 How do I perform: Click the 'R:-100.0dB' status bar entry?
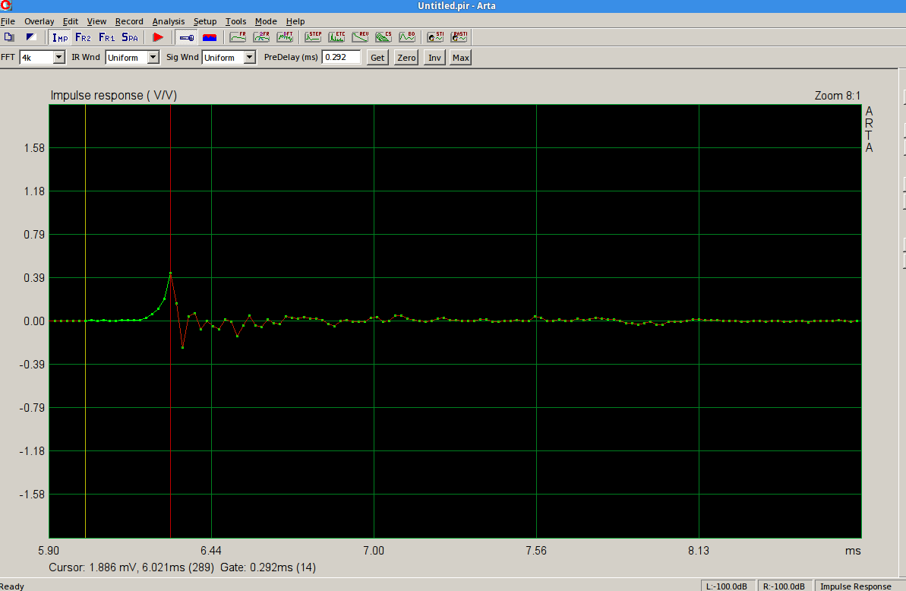tap(784, 586)
